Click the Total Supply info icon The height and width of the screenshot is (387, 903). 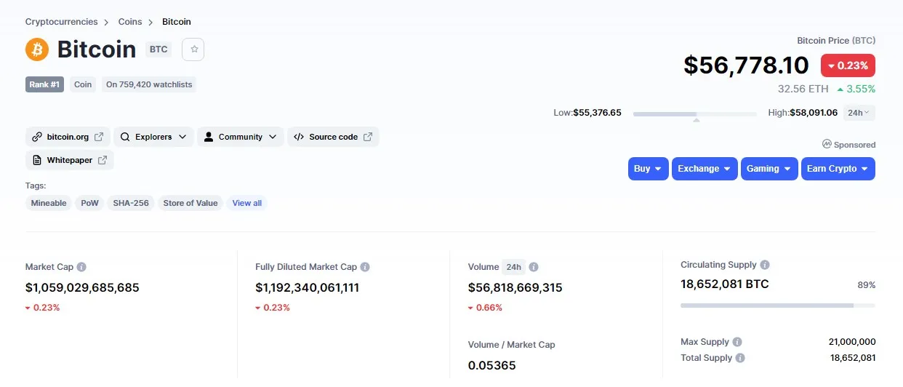(x=740, y=358)
